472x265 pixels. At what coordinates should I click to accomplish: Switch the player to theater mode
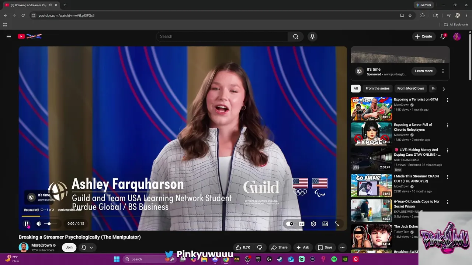coord(325,224)
